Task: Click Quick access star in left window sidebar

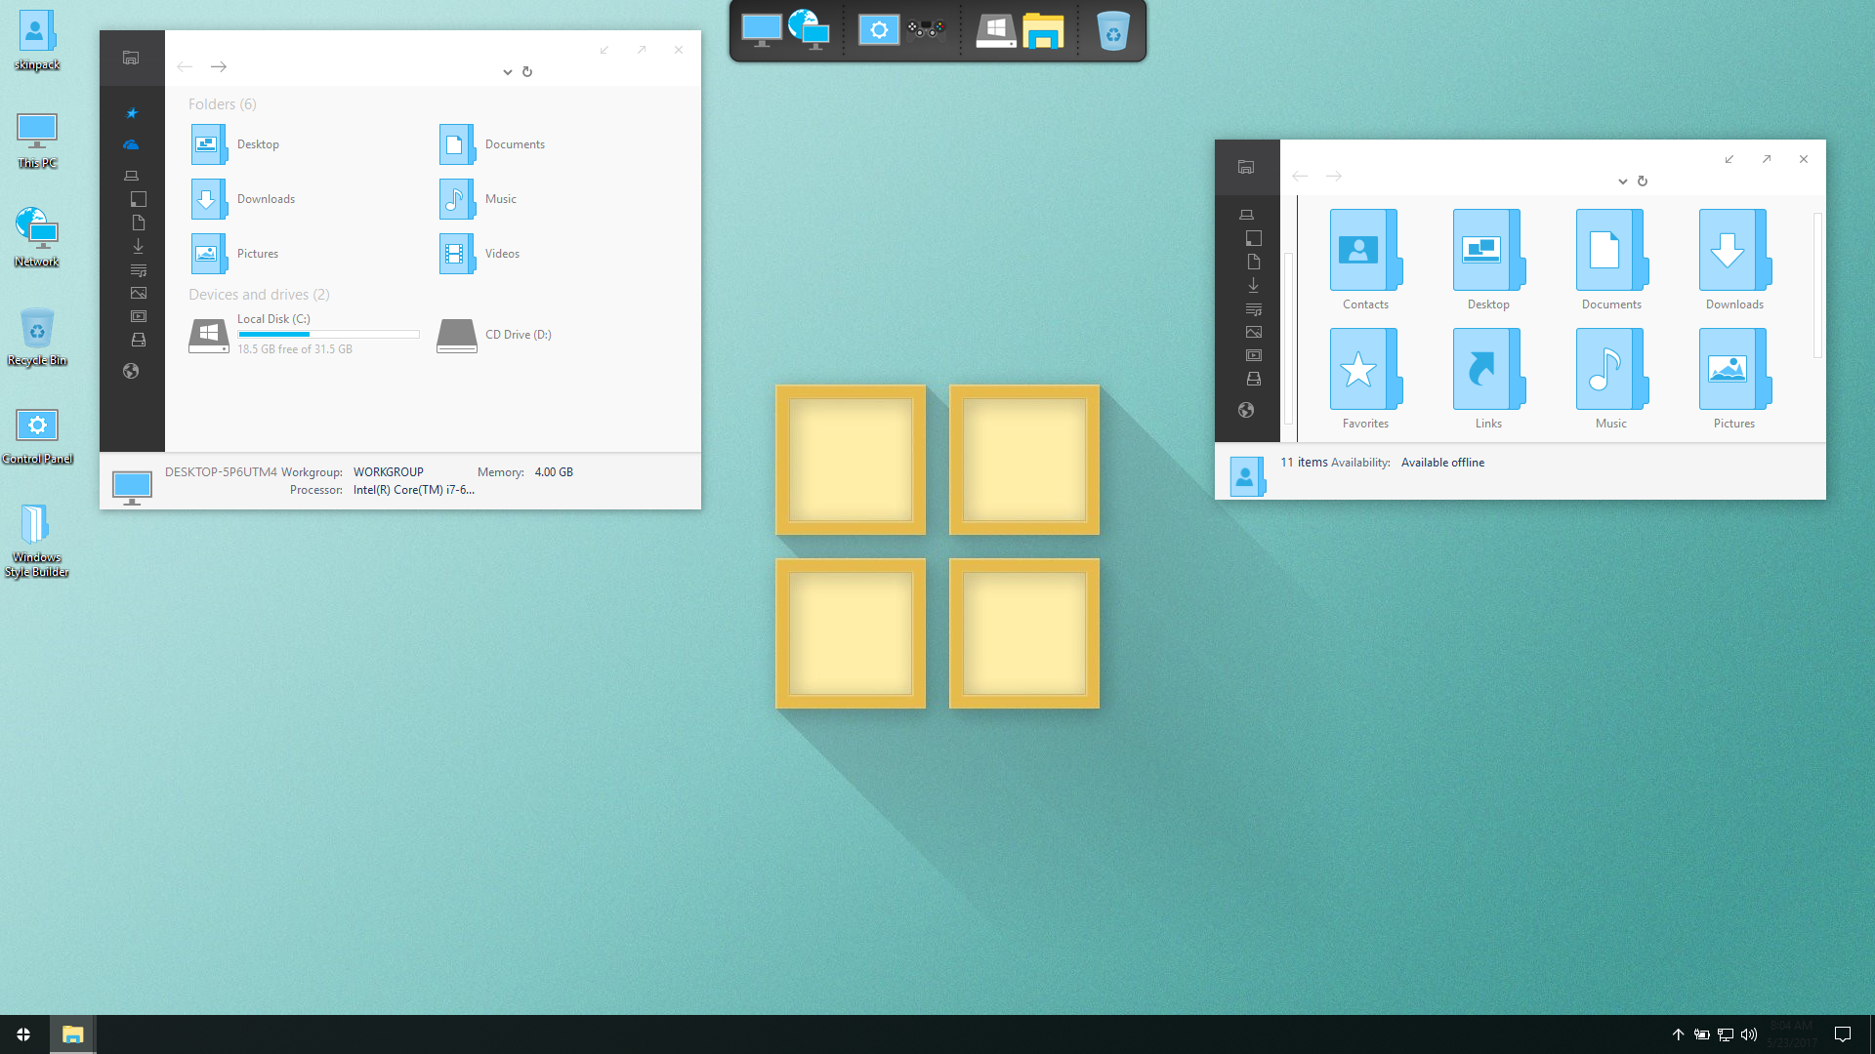Action: point(132,113)
